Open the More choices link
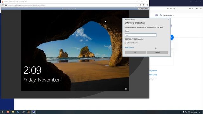The width and height of the screenshot is (203, 114). (129, 48)
